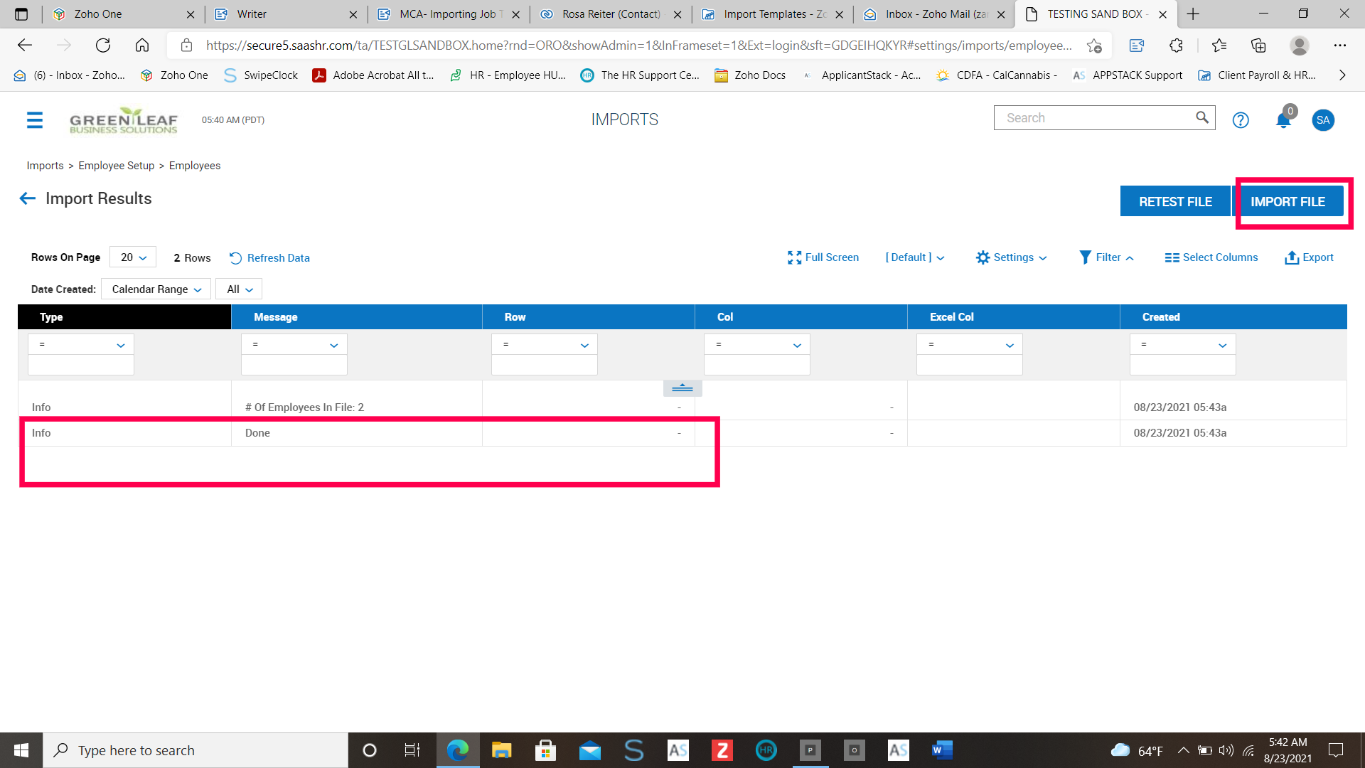Viewport: 1365px width, 768px height.
Task: Click the Full Screen icon
Action: pos(794,257)
